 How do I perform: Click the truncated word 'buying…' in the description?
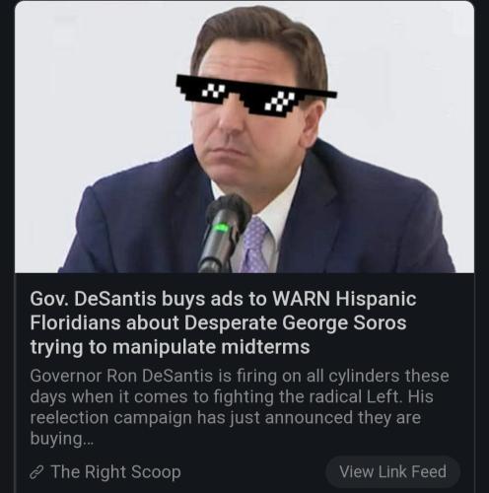tap(62, 439)
